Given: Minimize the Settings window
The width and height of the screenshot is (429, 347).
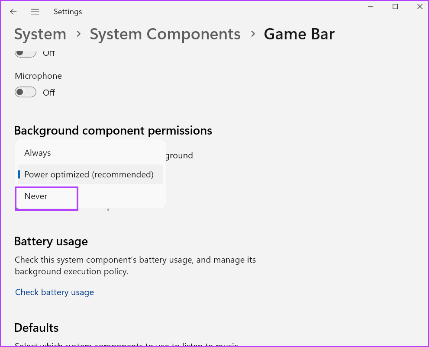Looking at the screenshot, I should pyautogui.click(x=371, y=6).
